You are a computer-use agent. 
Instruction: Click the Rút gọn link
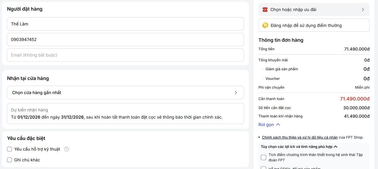[266, 125]
